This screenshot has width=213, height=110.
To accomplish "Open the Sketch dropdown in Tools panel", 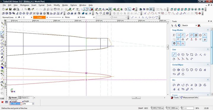I will coord(196,25).
